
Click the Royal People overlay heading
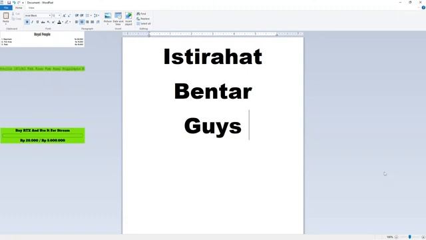[x=42, y=34]
